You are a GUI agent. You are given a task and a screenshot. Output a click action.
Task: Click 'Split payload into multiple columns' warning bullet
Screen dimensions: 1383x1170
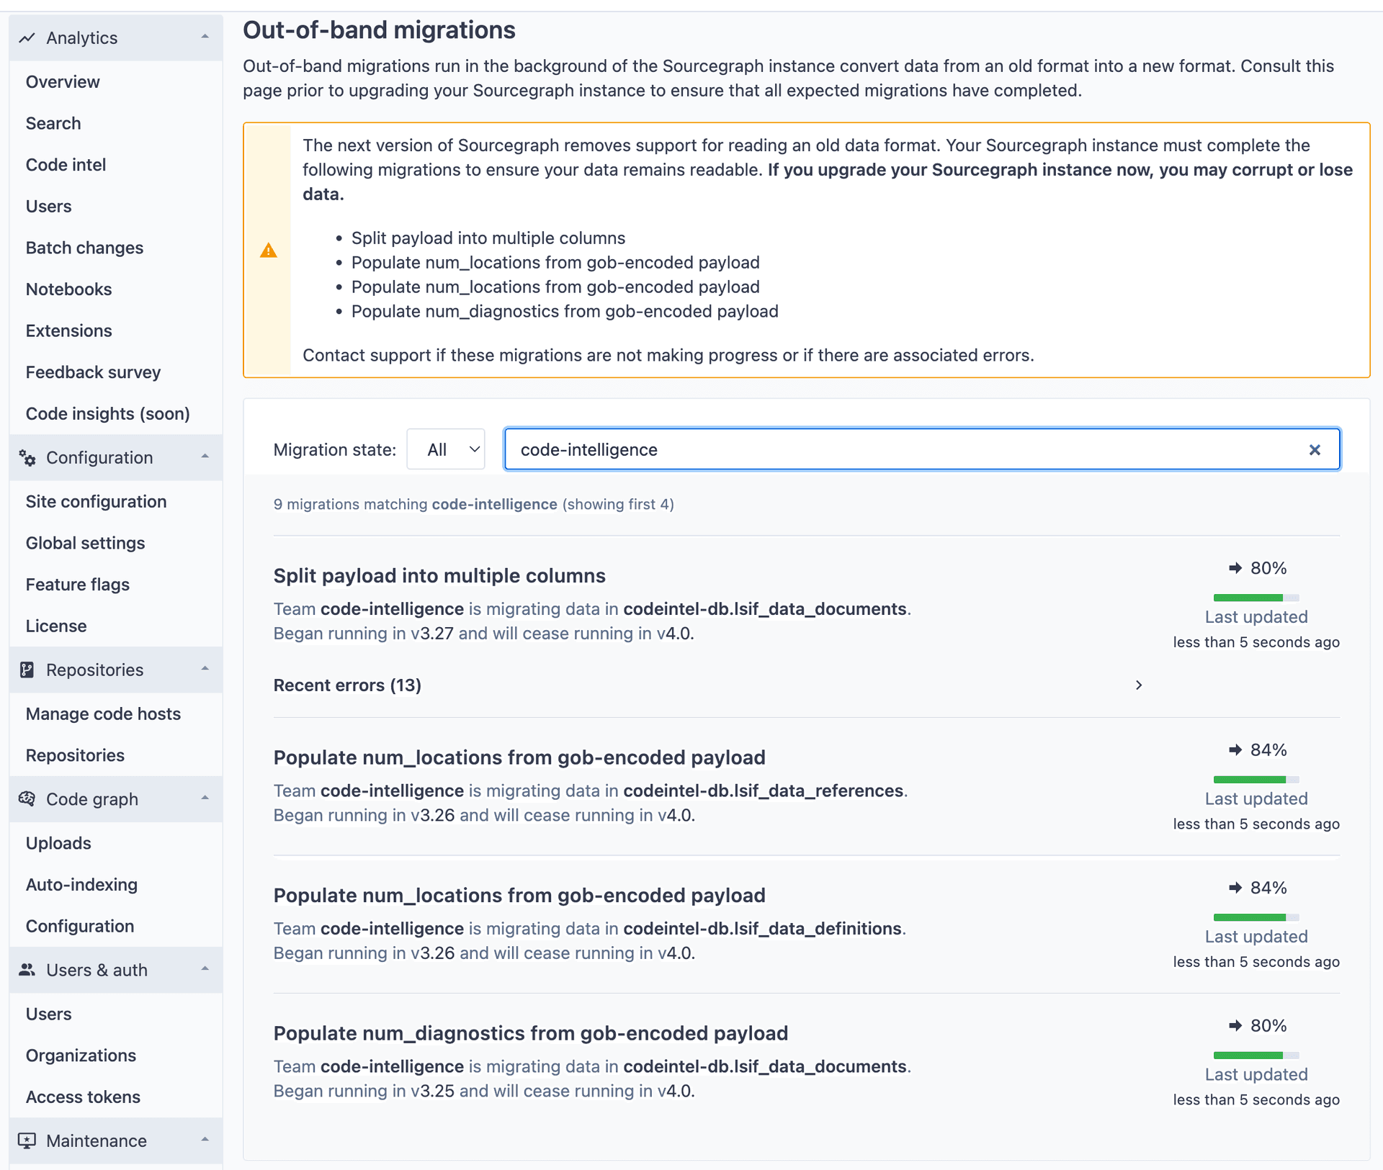[x=488, y=238]
